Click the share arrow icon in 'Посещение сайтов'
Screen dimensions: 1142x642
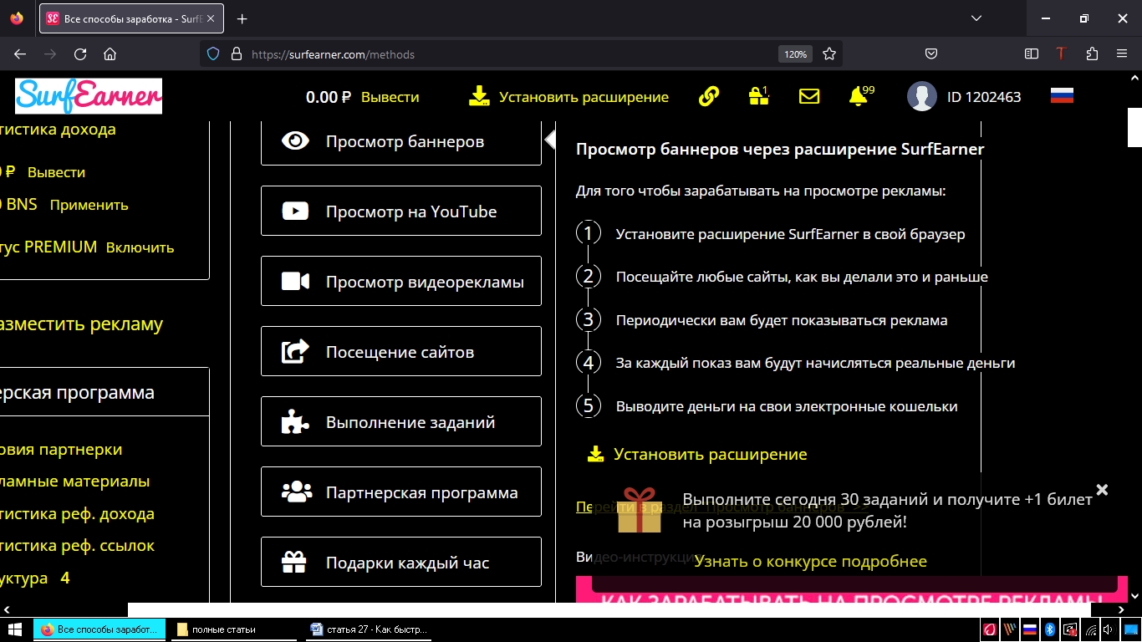tap(296, 352)
